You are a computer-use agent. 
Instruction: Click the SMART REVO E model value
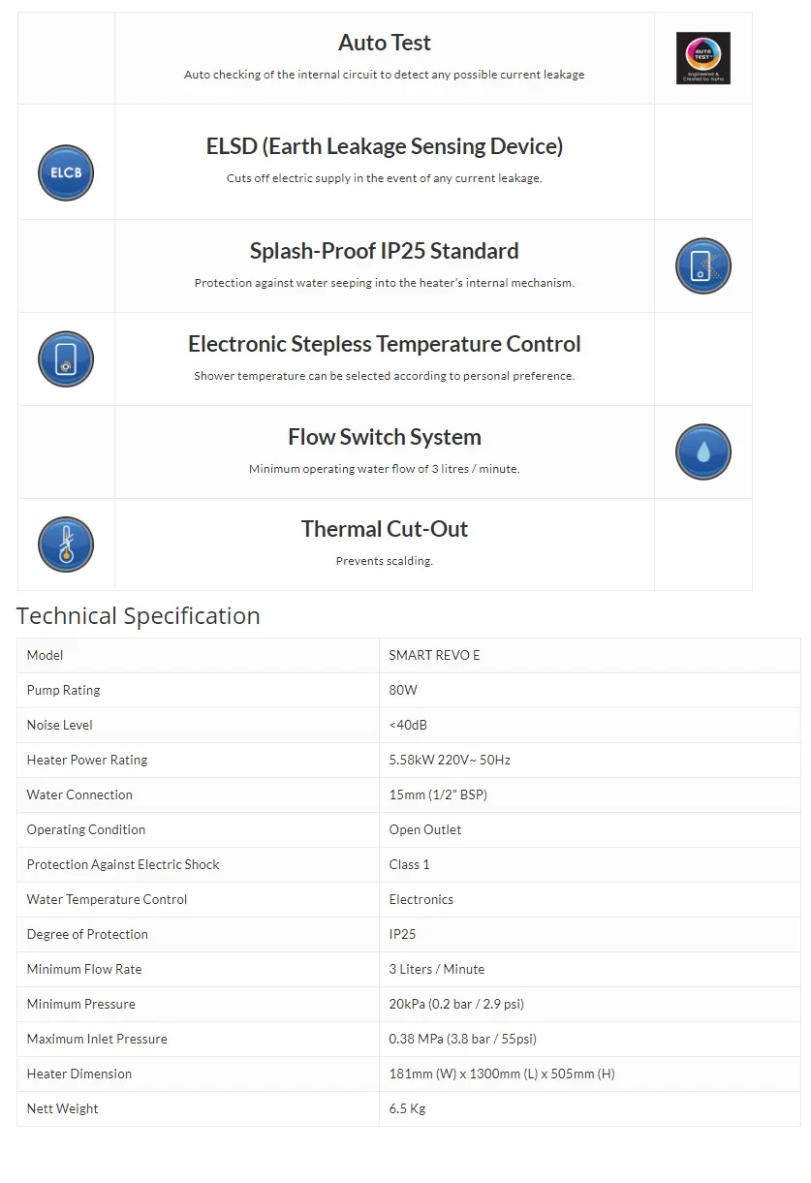[434, 655]
